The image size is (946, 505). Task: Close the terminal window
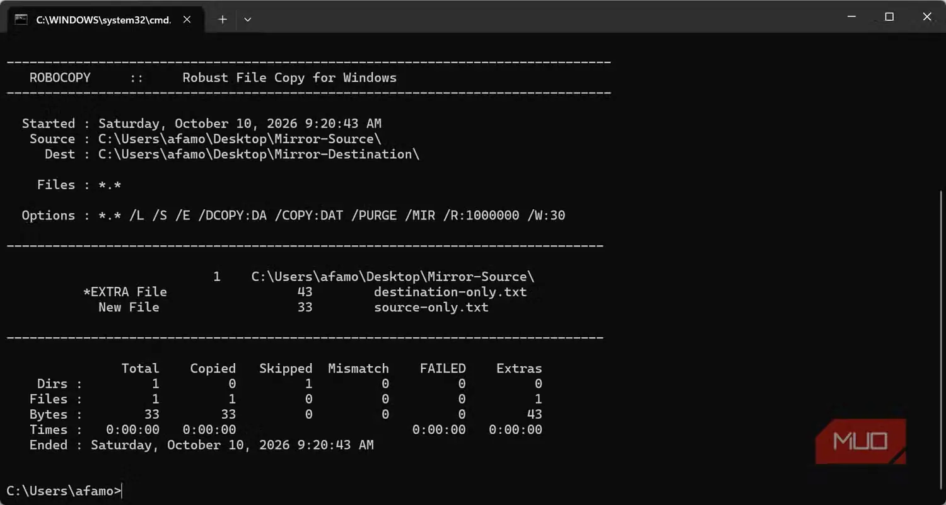(927, 17)
